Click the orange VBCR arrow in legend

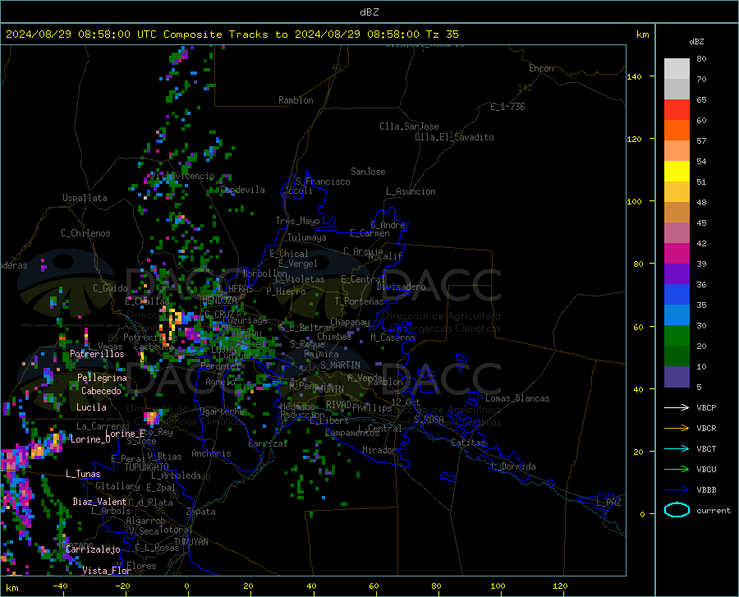point(677,429)
